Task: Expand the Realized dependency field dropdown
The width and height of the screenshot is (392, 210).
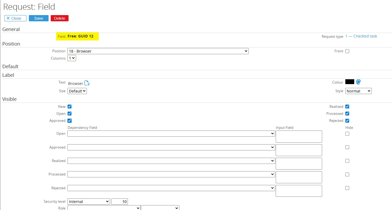Action: click(x=171, y=161)
